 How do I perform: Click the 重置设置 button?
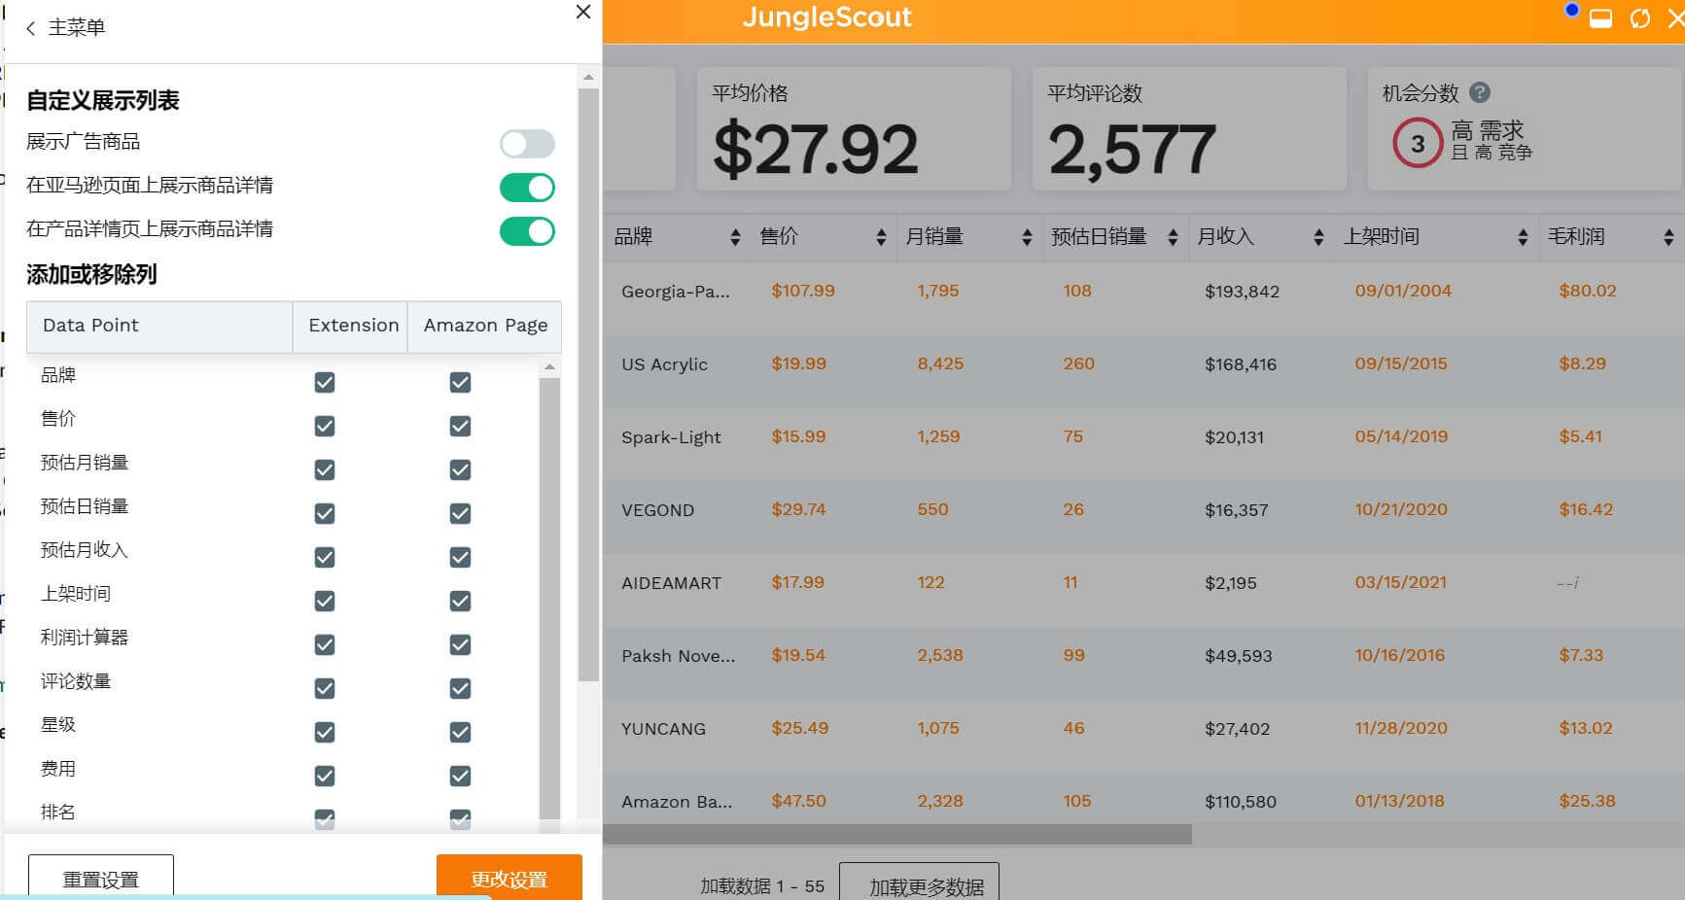click(101, 878)
